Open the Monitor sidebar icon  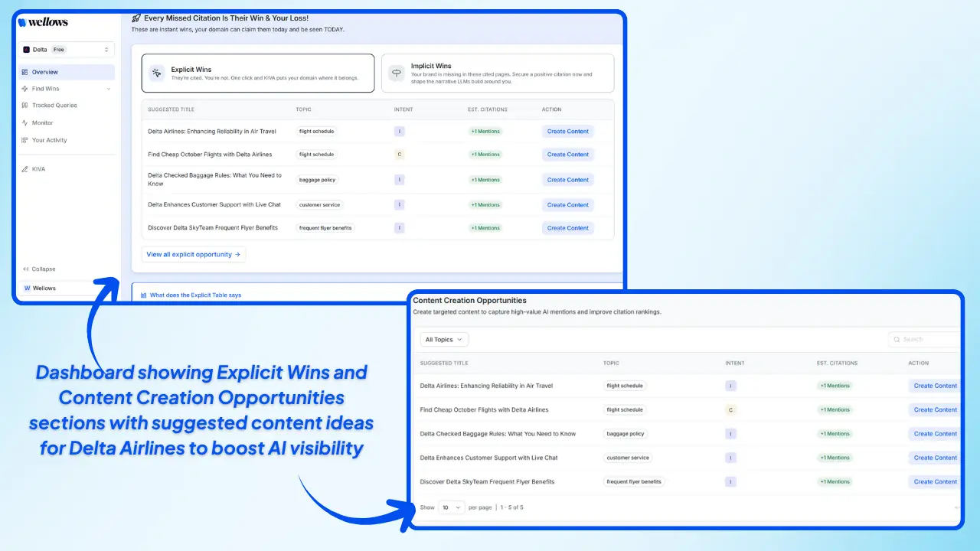point(25,122)
